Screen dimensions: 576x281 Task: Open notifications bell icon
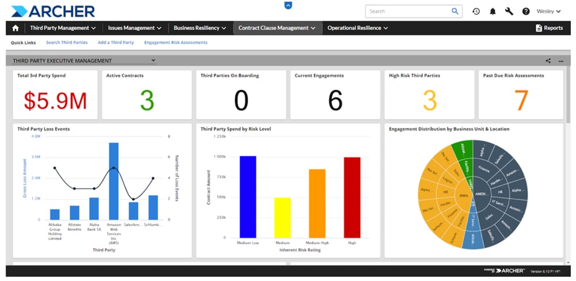pos(492,11)
